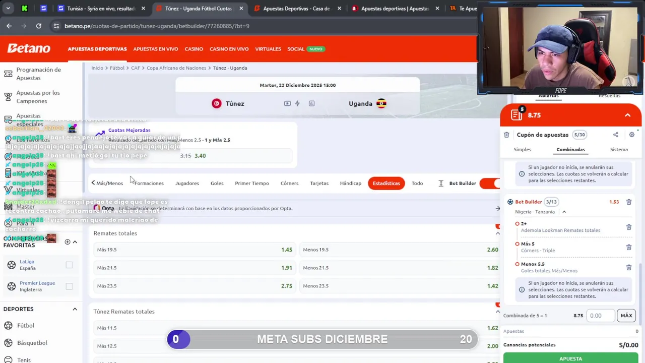Click the browser address bar URL
This screenshot has height=363, width=645.
(157, 26)
